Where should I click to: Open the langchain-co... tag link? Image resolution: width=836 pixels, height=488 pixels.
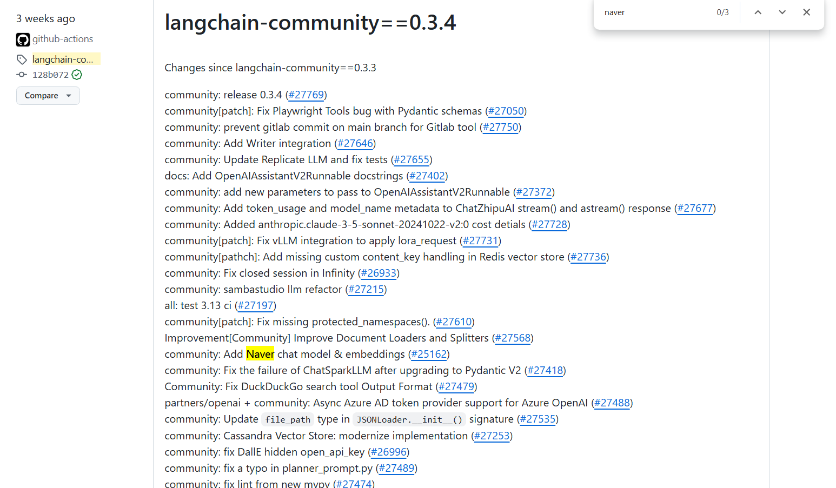click(x=63, y=59)
